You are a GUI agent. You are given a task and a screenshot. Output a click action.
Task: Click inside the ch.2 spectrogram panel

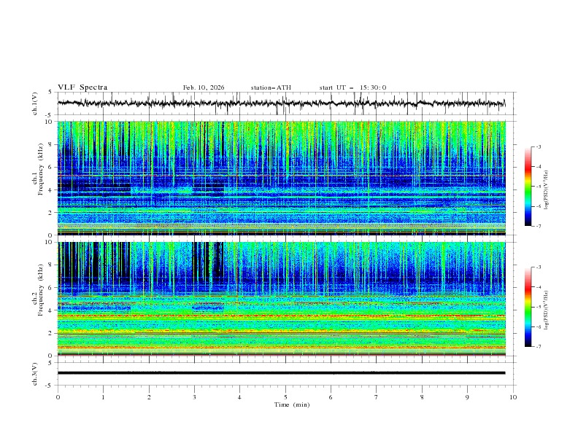(x=282, y=299)
